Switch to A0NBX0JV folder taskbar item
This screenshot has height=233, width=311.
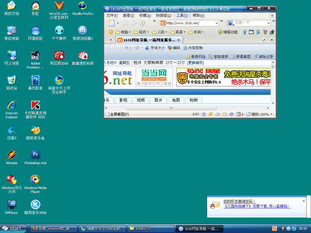(x=151, y=228)
